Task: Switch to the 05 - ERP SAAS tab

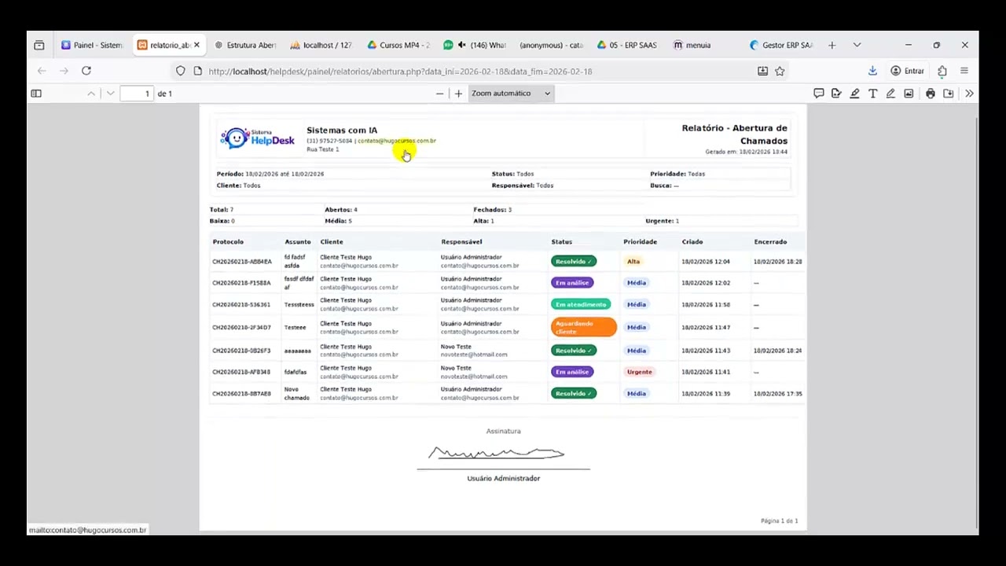Action: click(627, 45)
